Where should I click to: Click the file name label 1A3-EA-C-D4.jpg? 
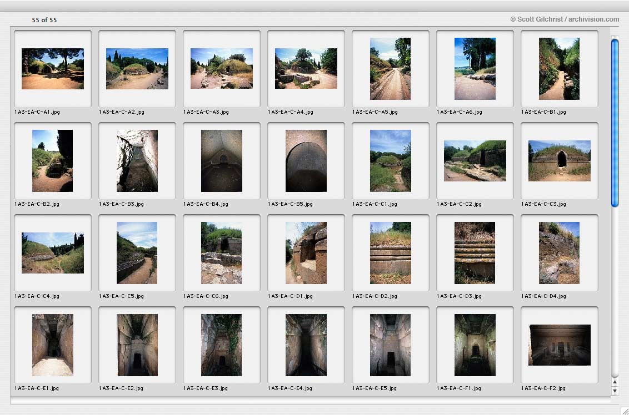point(543,296)
